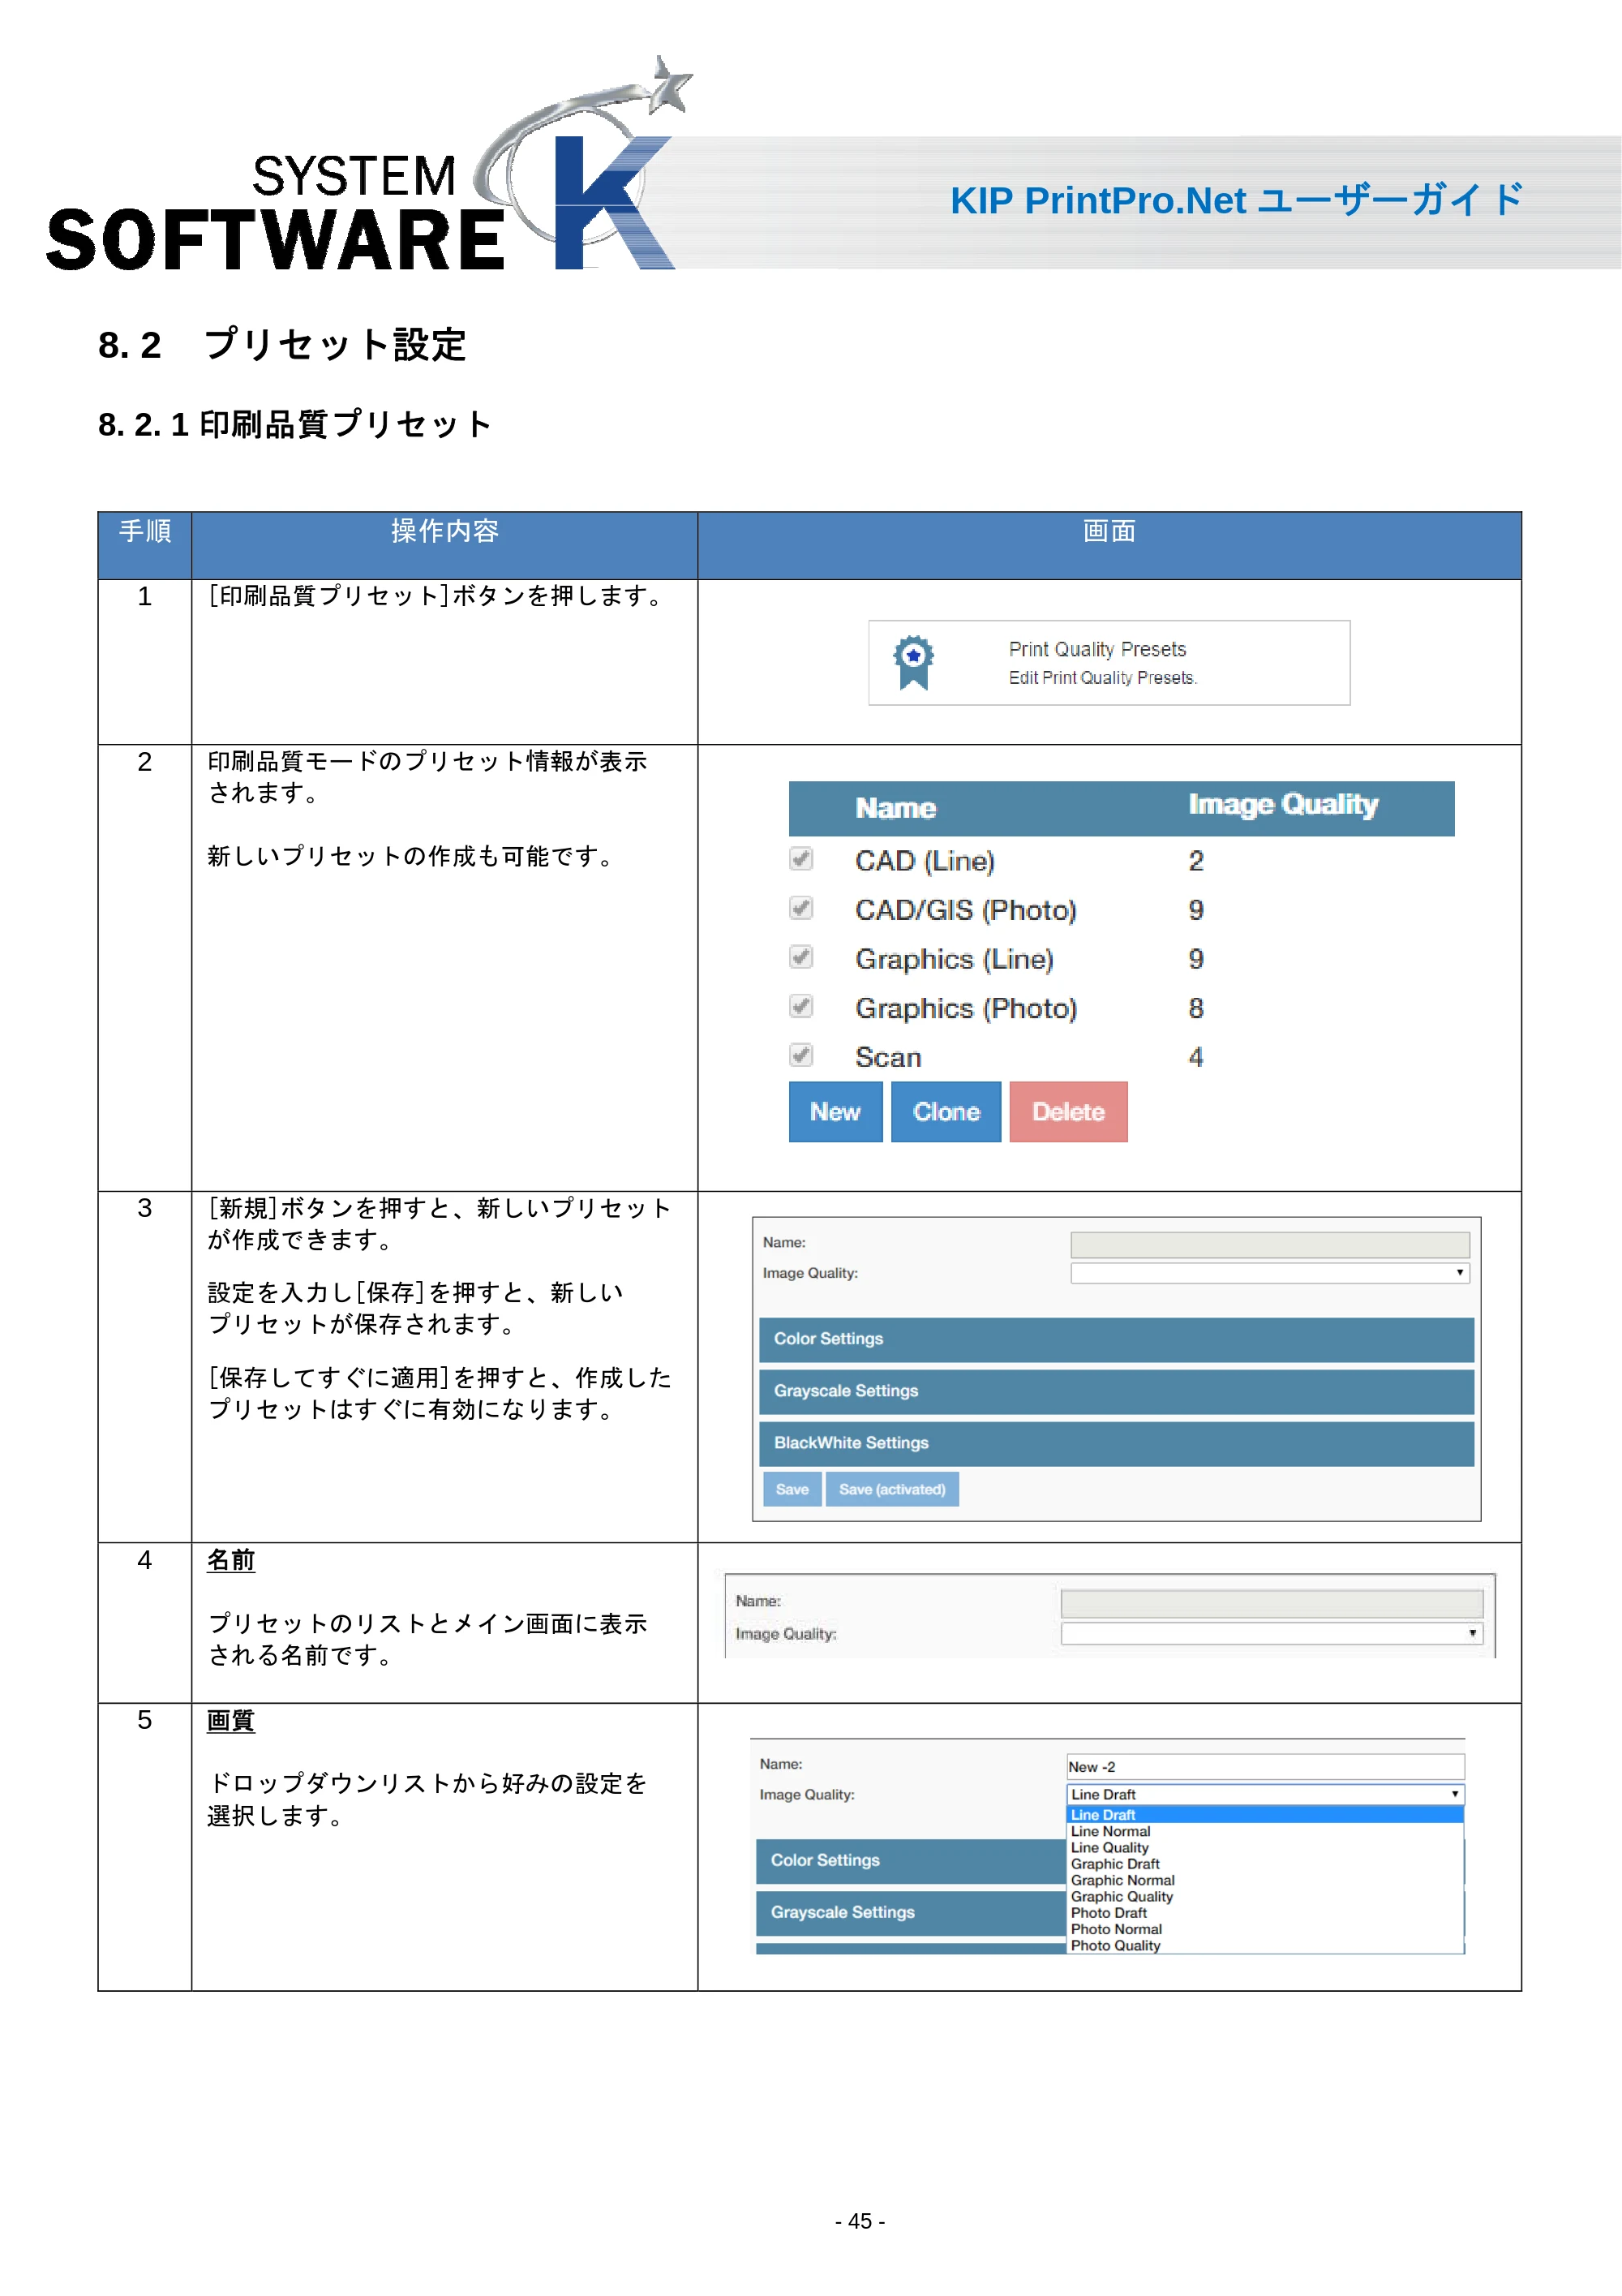
Task: Click the Save (activated) button
Action: pyautogui.click(x=891, y=1489)
